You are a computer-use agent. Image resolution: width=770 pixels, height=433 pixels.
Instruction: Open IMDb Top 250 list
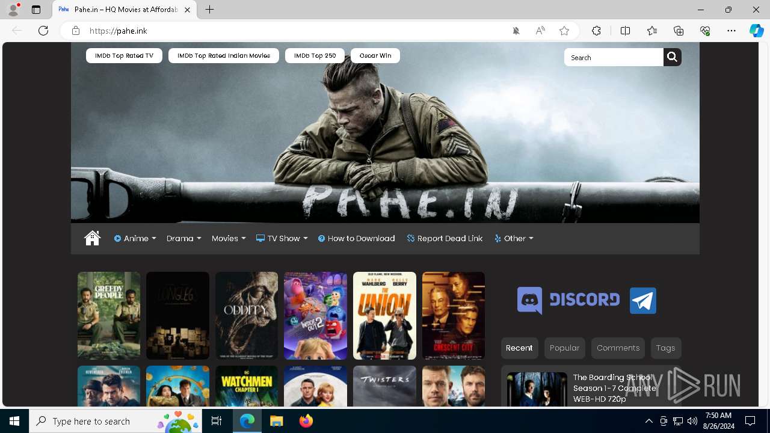315,55
